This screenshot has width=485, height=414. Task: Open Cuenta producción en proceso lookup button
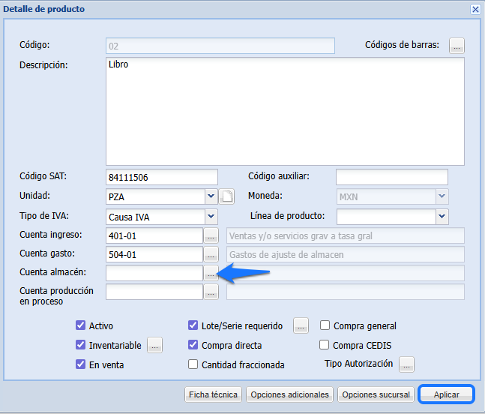point(211,292)
